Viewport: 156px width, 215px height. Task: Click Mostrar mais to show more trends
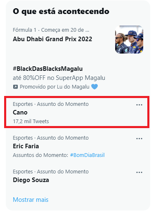click(31, 200)
